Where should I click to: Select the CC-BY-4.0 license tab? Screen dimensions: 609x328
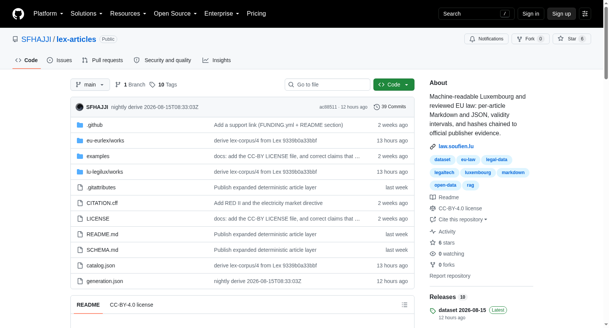pos(132,305)
